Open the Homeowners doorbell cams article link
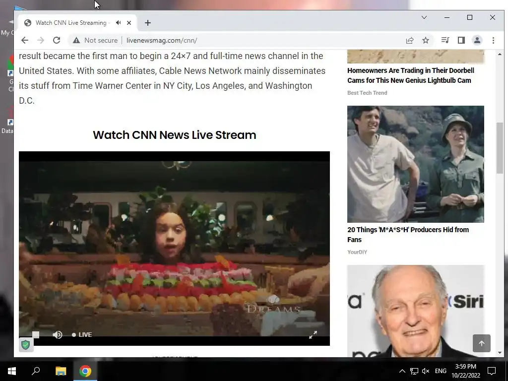This screenshot has width=508, height=381. 410,75
